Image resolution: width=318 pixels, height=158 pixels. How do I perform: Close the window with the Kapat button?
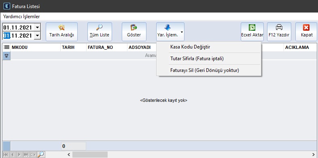[306, 32]
